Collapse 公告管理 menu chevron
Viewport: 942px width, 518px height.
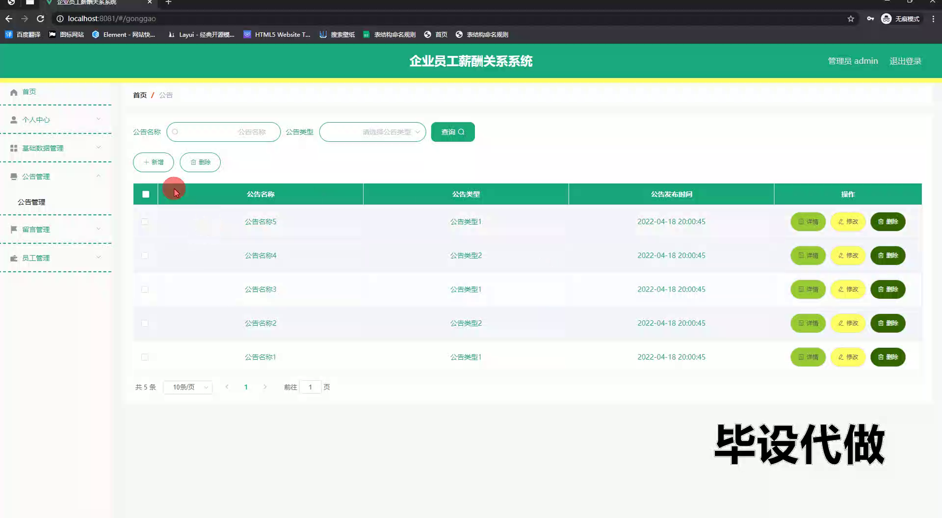click(x=98, y=176)
